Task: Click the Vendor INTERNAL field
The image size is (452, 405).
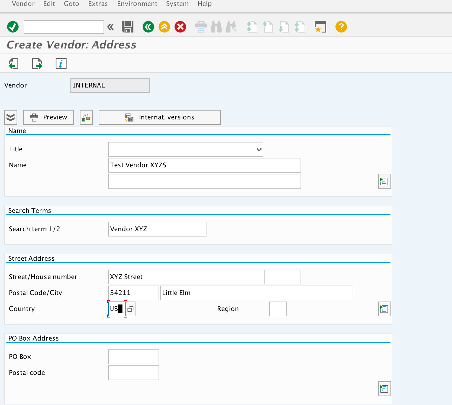Action: [x=110, y=85]
